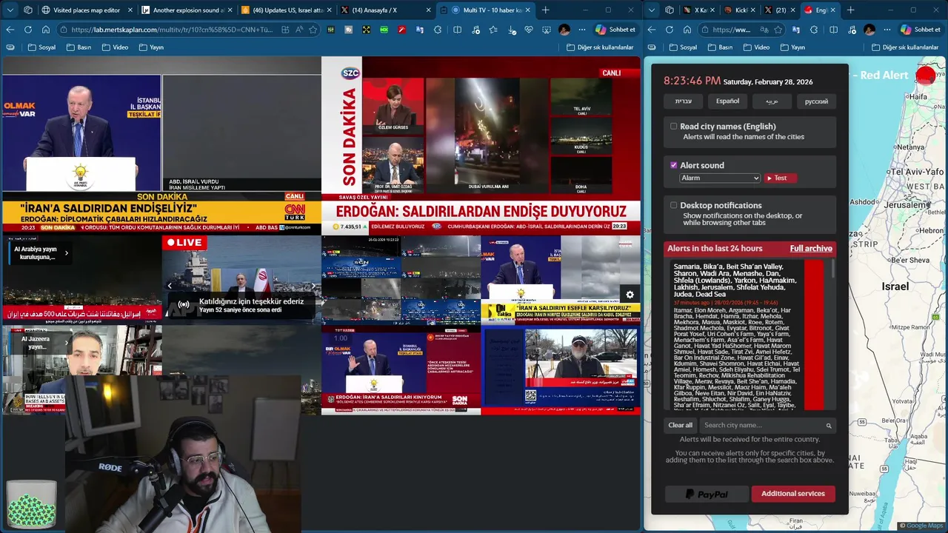This screenshot has height=533, width=948.
Task: Enable Read city names (English) checkbox
Action: [x=674, y=126]
